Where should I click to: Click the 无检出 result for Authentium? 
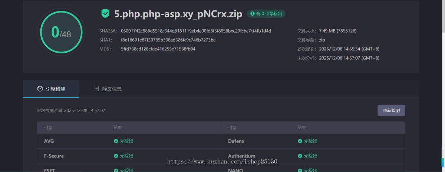tap(310, 156)
